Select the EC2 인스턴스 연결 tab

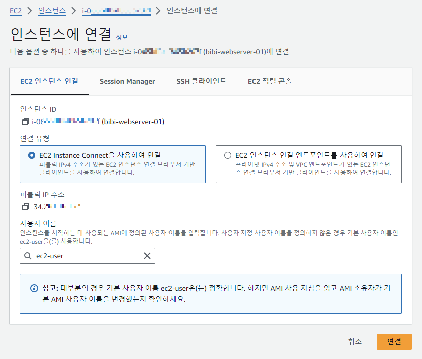(49, 81)
